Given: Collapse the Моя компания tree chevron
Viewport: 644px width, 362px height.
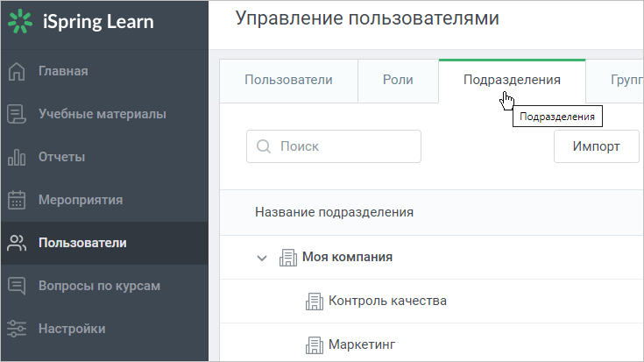Looking at the screenshot, I should (x=262, y=258).
